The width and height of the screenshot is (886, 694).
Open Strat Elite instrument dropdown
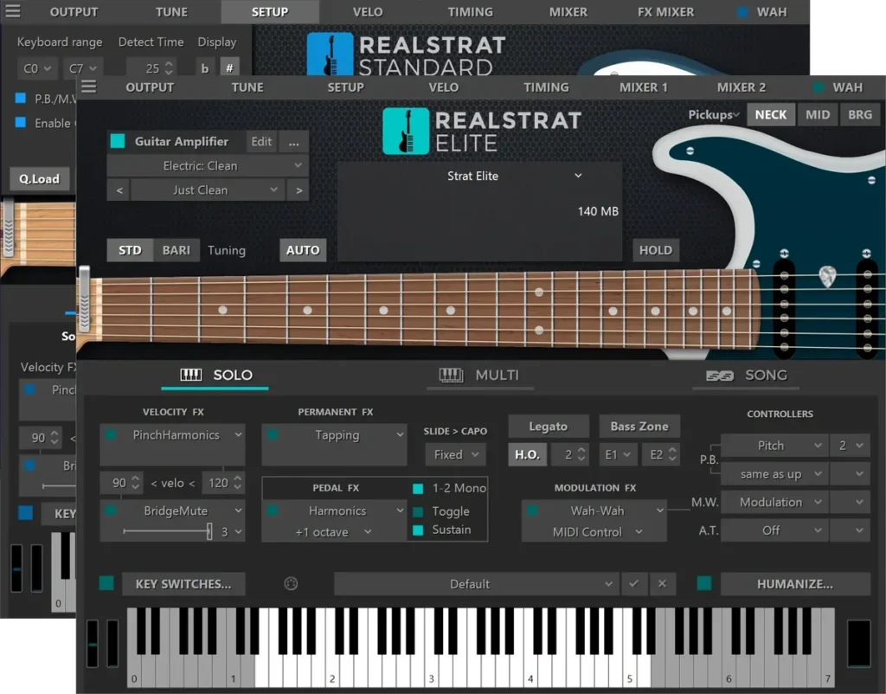click(x=479, y=176)
